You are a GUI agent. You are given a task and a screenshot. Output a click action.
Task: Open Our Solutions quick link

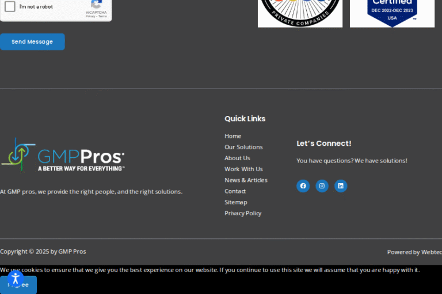[x=243, y=147]
